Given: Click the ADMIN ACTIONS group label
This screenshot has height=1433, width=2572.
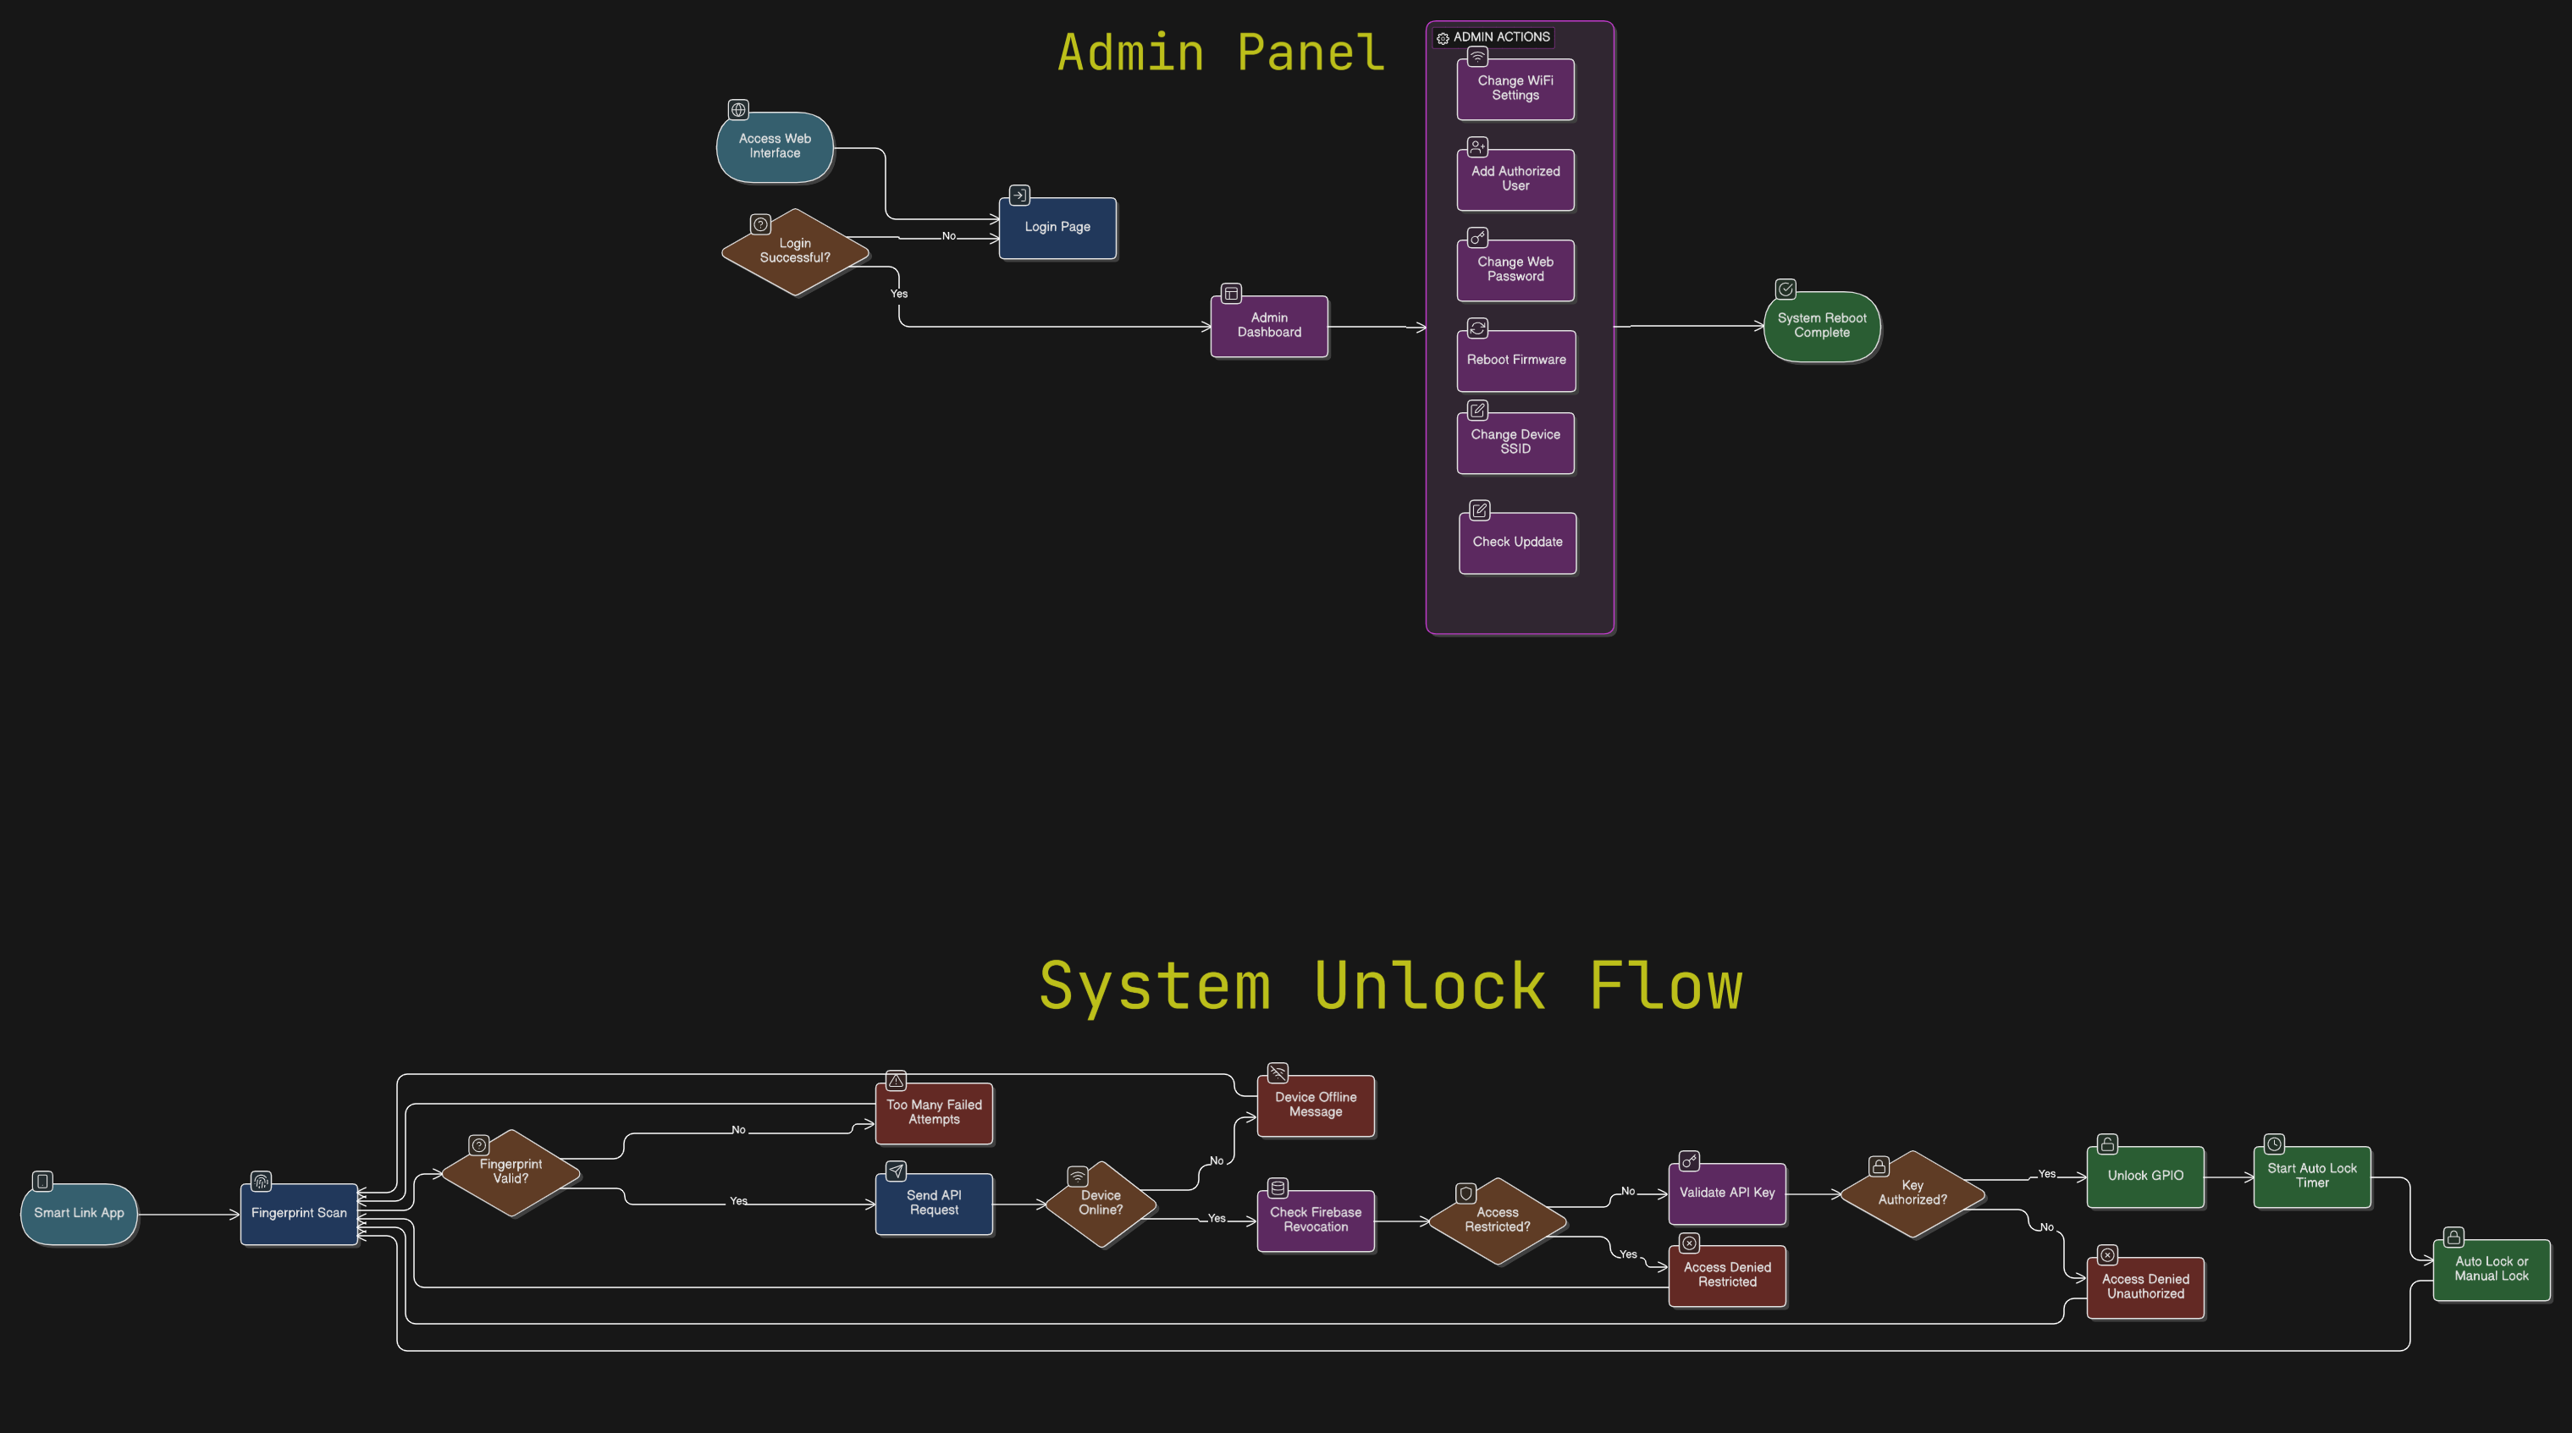Looking at the screenshot, I should (1502, 37).
